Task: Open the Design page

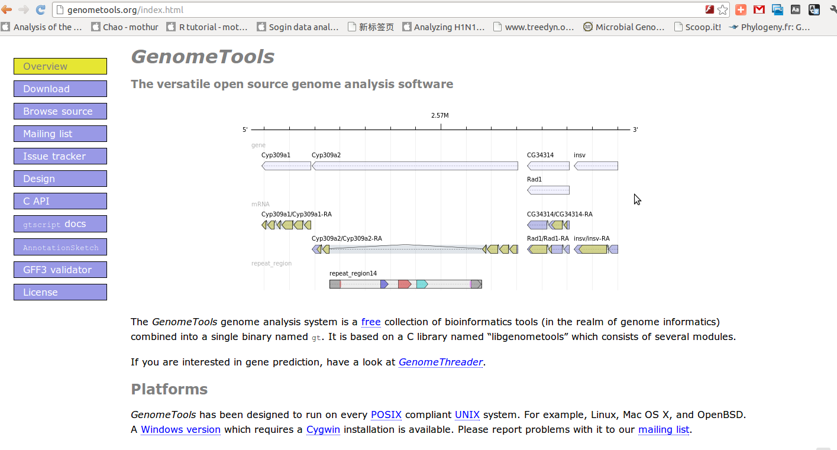Action: (x=60, y=179)
